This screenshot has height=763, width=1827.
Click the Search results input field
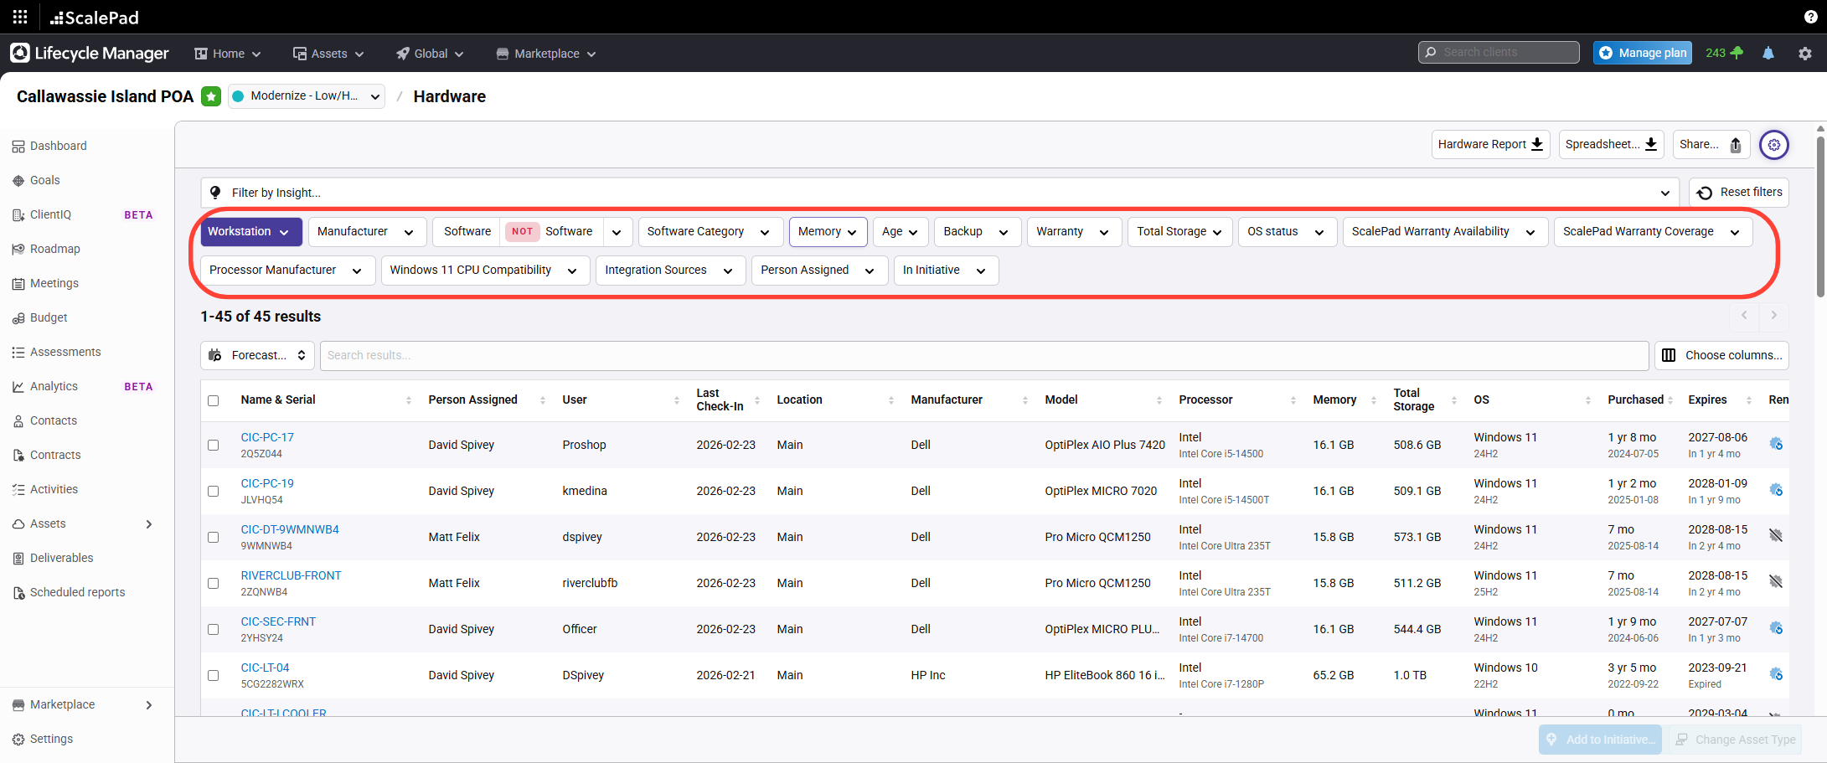tap(983, 355)
